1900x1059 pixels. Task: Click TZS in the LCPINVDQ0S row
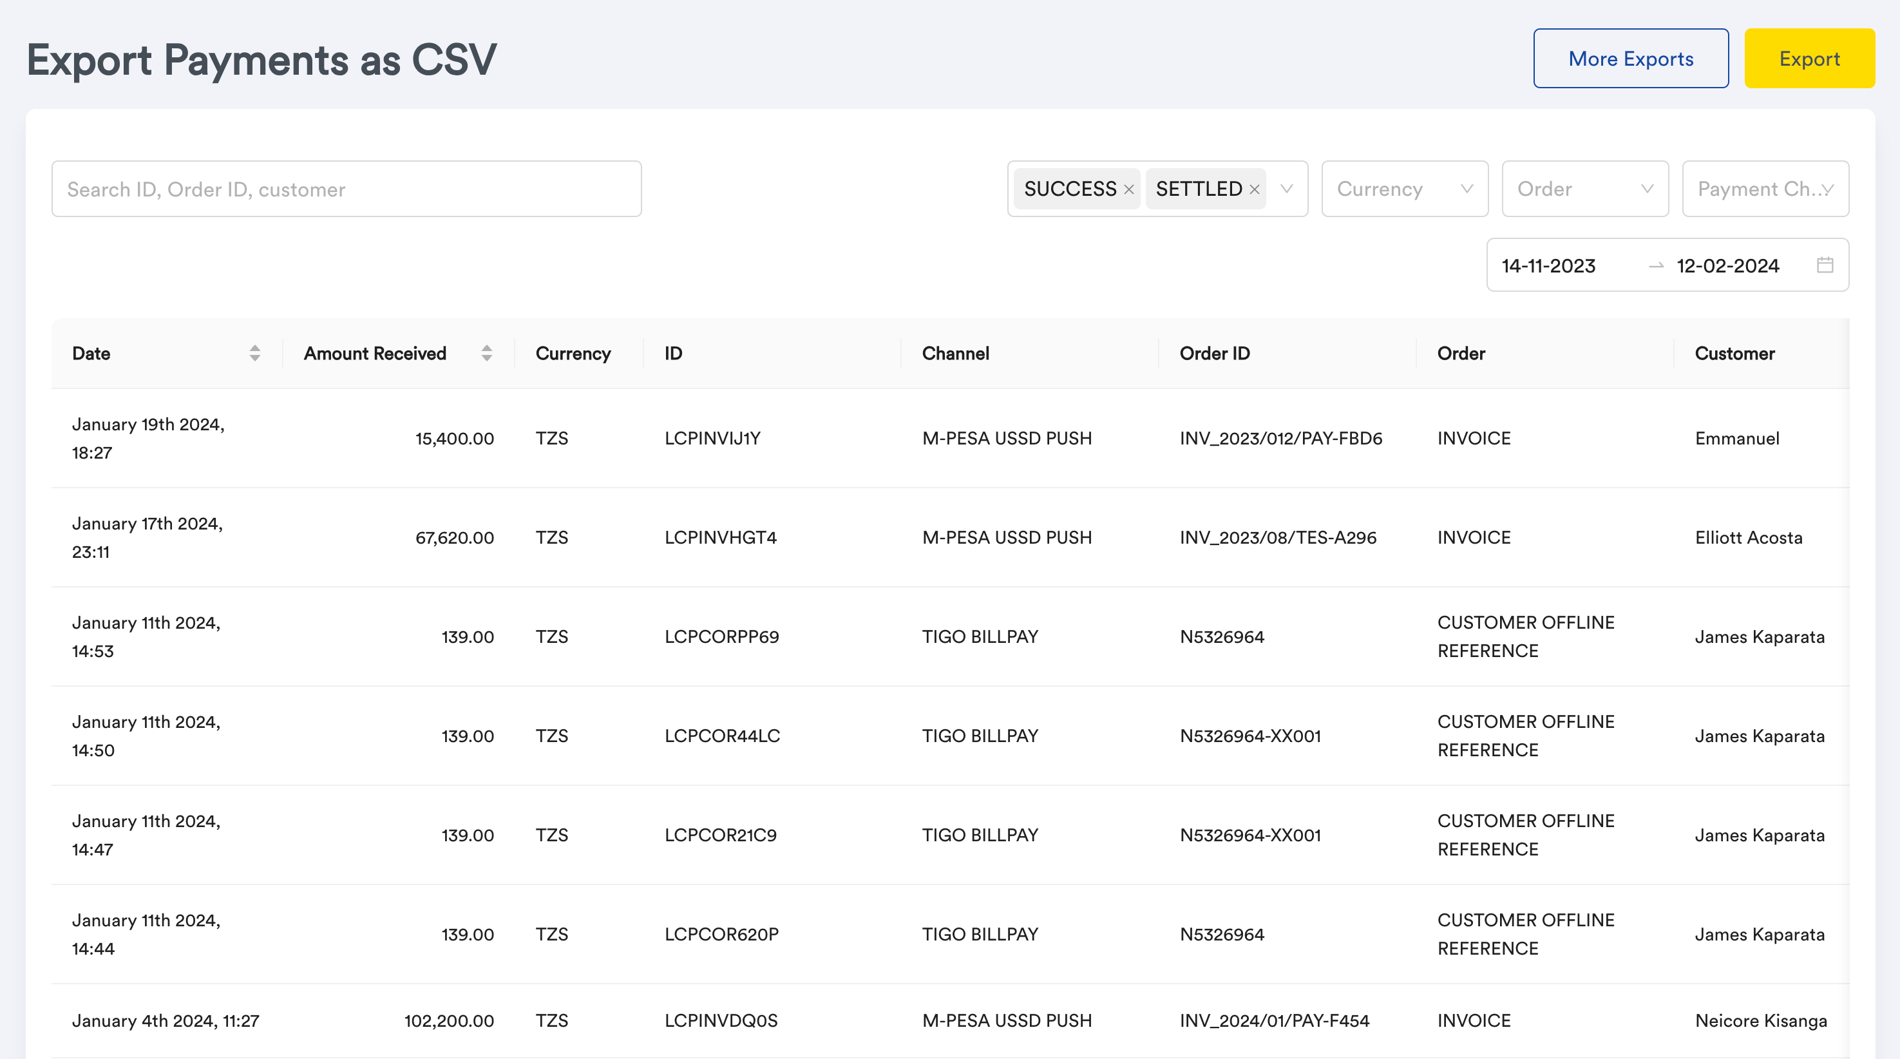tap(552, 1020)
